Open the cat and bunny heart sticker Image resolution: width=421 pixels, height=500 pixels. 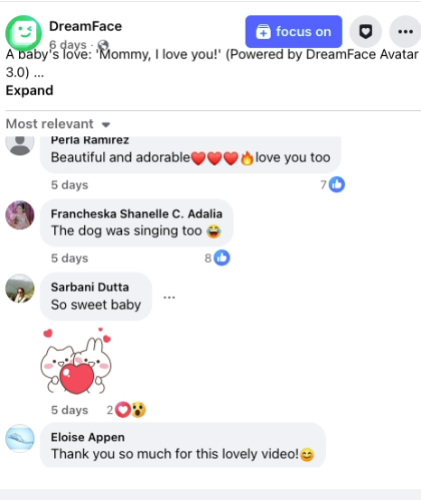click(x=76, y=361)
